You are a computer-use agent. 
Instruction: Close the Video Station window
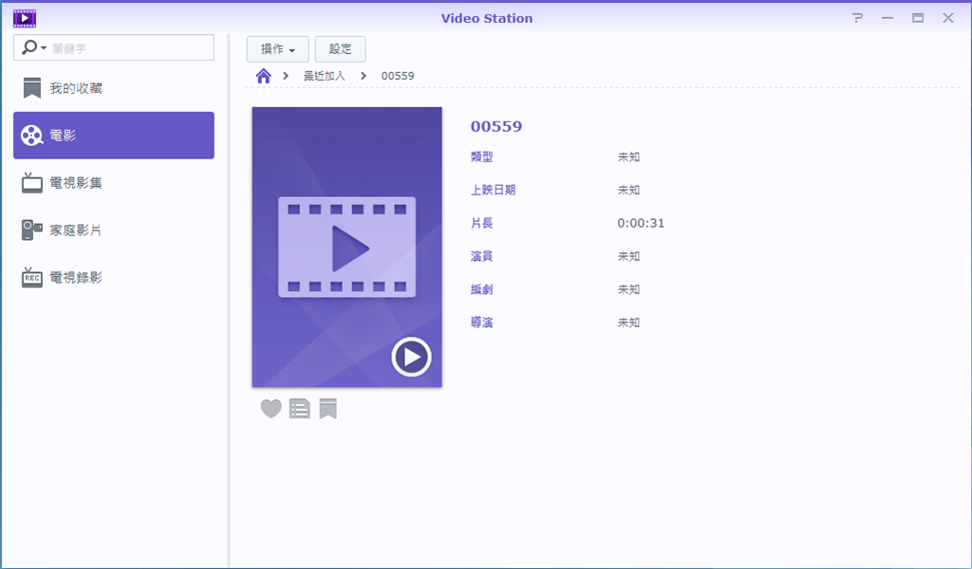(x=948, y=18)
